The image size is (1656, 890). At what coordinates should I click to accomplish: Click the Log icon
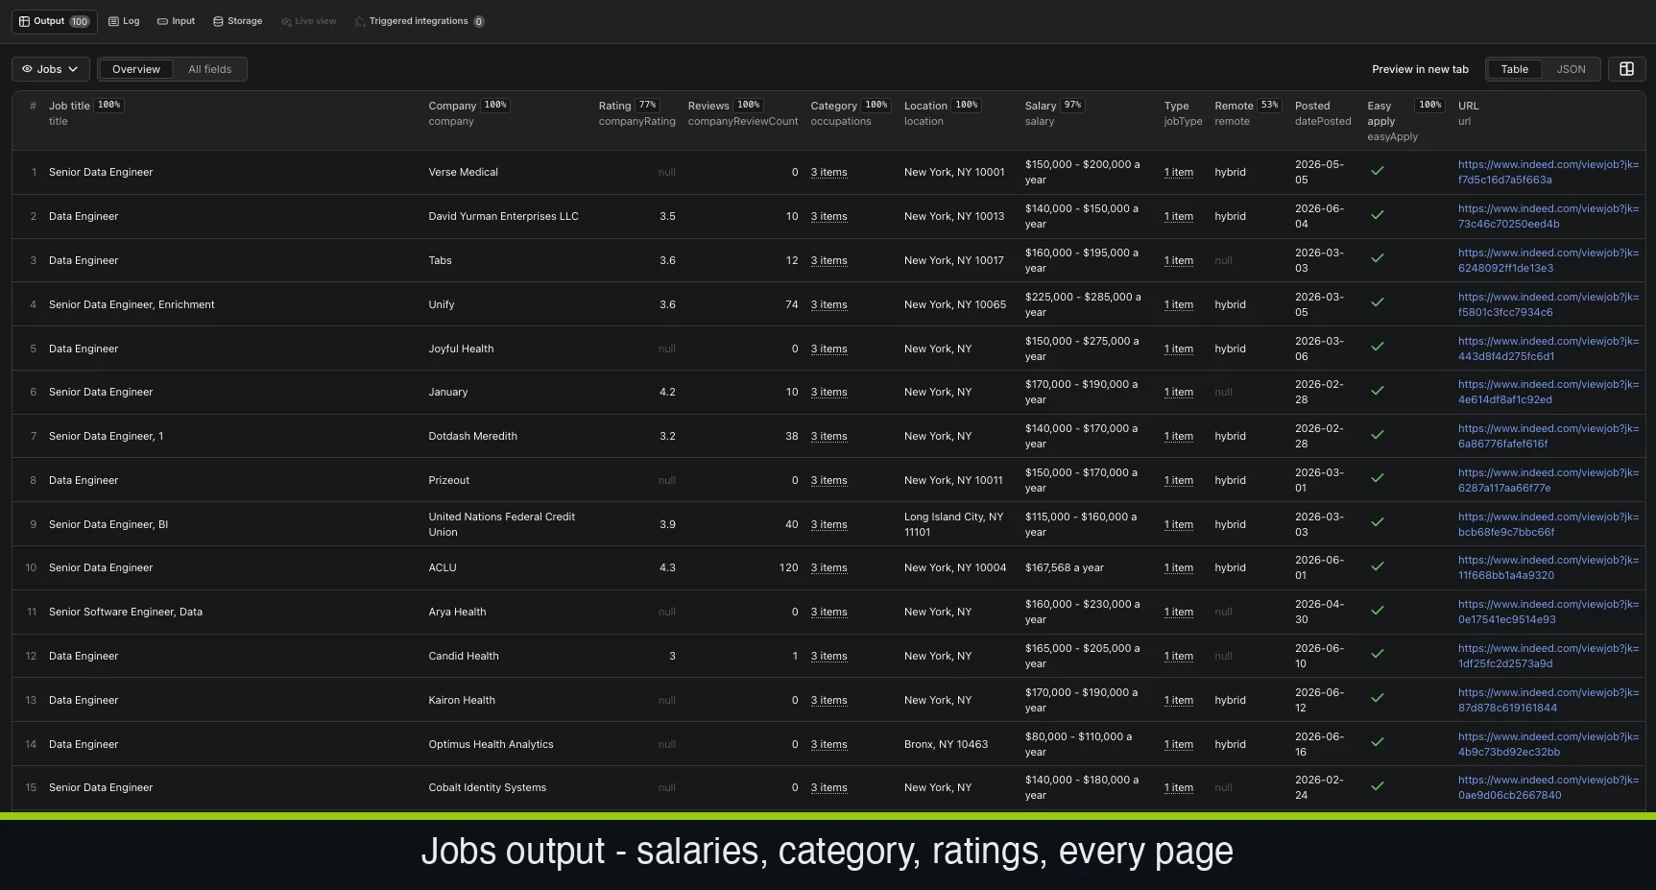tap(113, 21)
